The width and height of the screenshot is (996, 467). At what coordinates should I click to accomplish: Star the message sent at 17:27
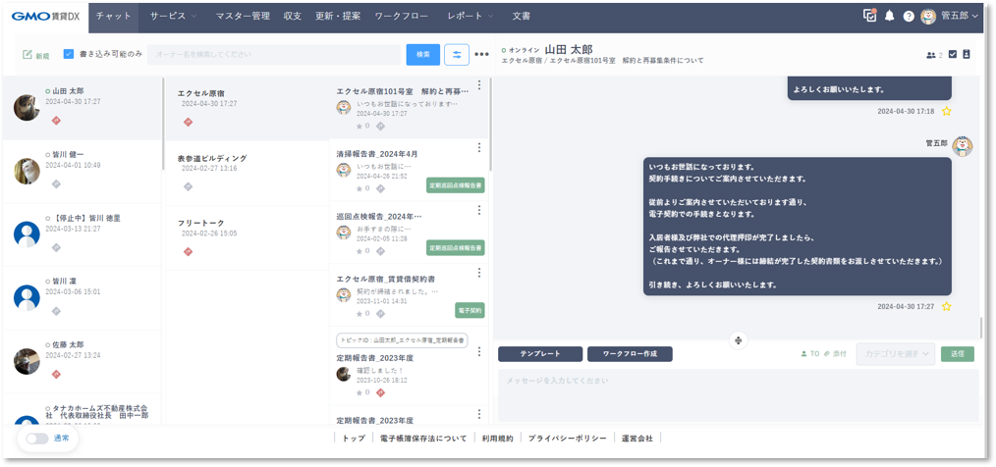pos(947,306)
